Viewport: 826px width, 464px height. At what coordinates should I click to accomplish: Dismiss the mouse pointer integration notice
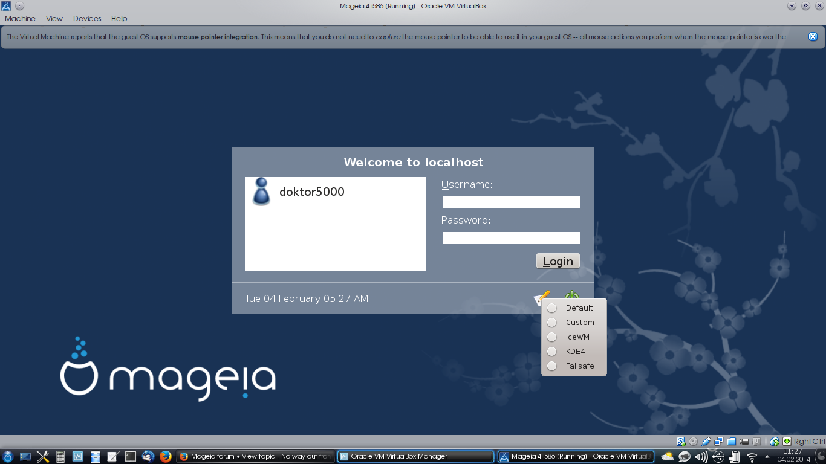tap(813, 37)
